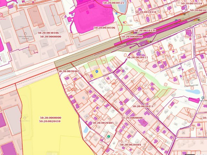This screenshot has height=155, width=207.
Task: Click the bright magenta bar-shaped building on the right
Action: [194, 100]
